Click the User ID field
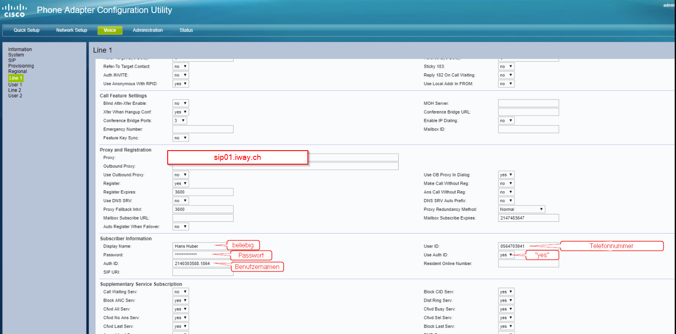The width and height of the screenshot is (676, 334). (528, 246)
